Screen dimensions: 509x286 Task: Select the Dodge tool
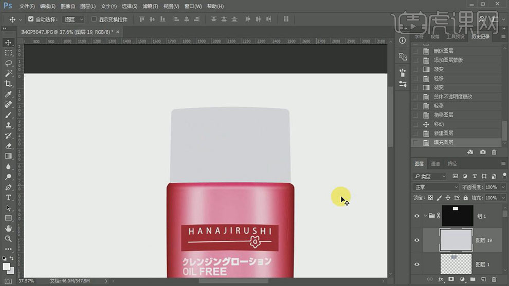(8, 177)
